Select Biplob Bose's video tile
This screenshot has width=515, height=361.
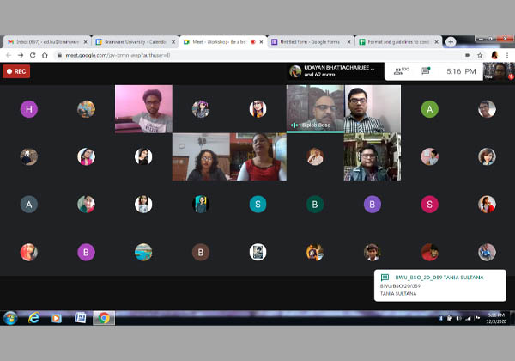point(315,109)
